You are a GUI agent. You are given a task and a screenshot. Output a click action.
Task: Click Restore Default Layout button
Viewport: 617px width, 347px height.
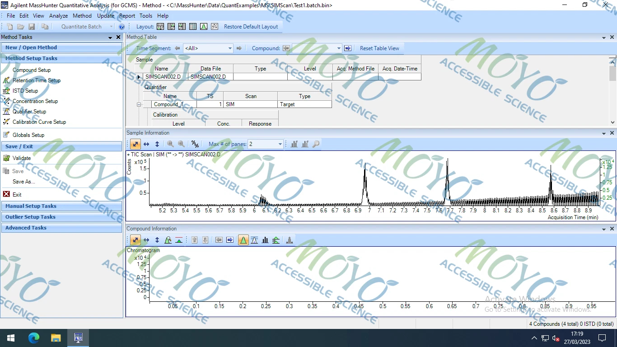(x=251, y=27)
